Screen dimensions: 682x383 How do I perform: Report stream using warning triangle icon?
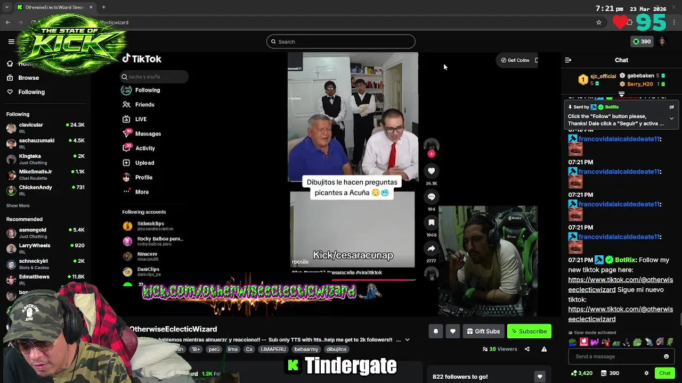[x=544, y=349]
